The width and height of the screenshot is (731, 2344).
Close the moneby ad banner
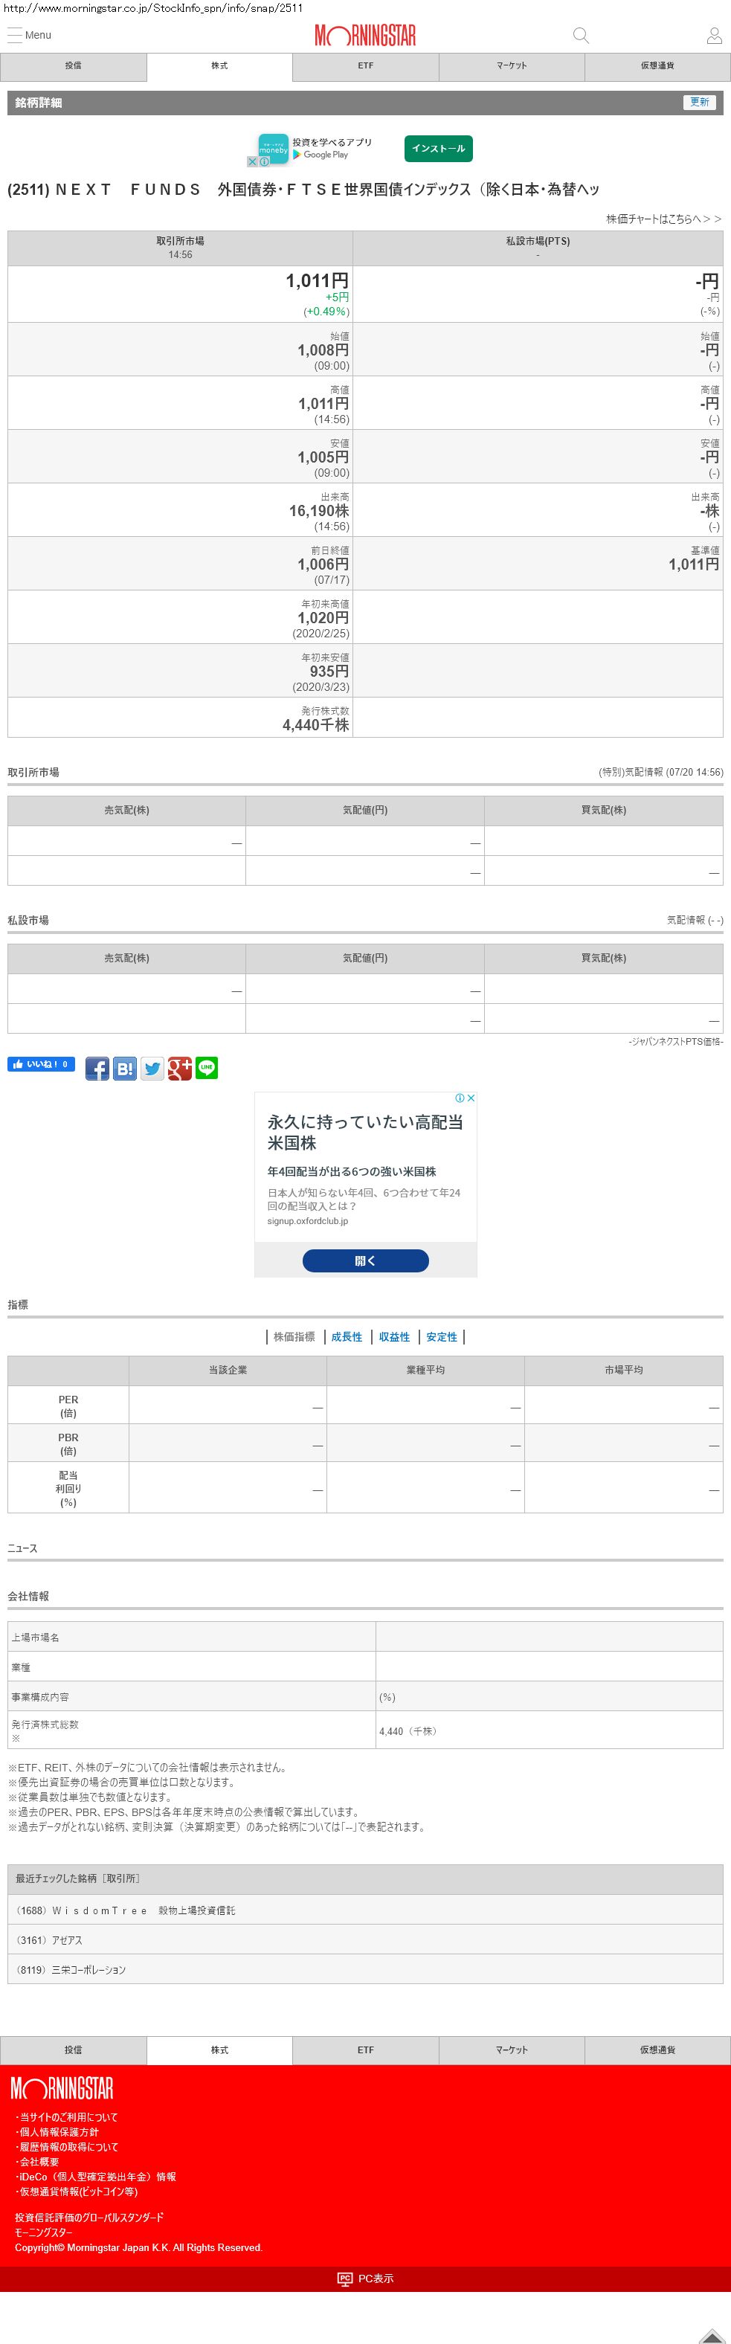(x=252, y=162)
